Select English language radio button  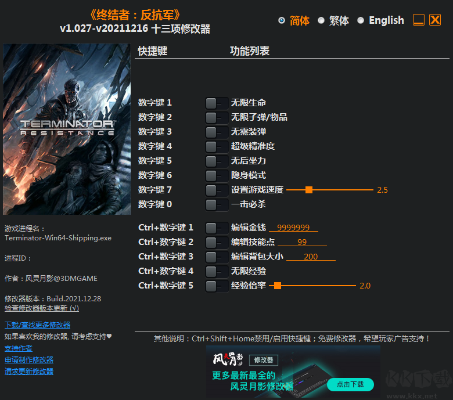tap(361, 20)
